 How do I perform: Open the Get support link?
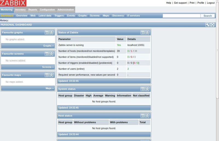(x=180, y=3)
